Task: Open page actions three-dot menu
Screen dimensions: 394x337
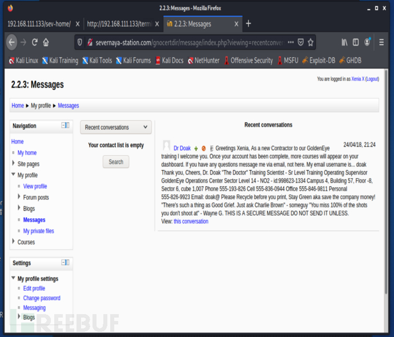Action: (291, 42)
